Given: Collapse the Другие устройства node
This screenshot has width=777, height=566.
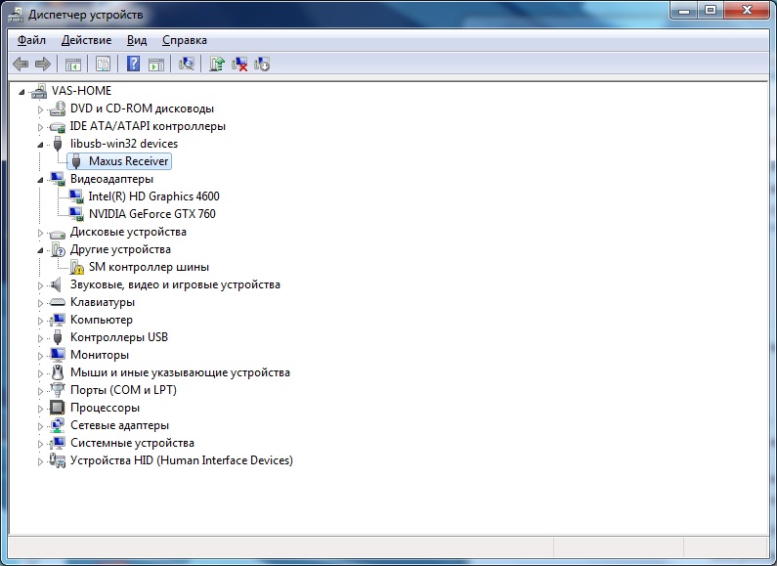Looking at the screenshot, I should [x=41, y=250].
